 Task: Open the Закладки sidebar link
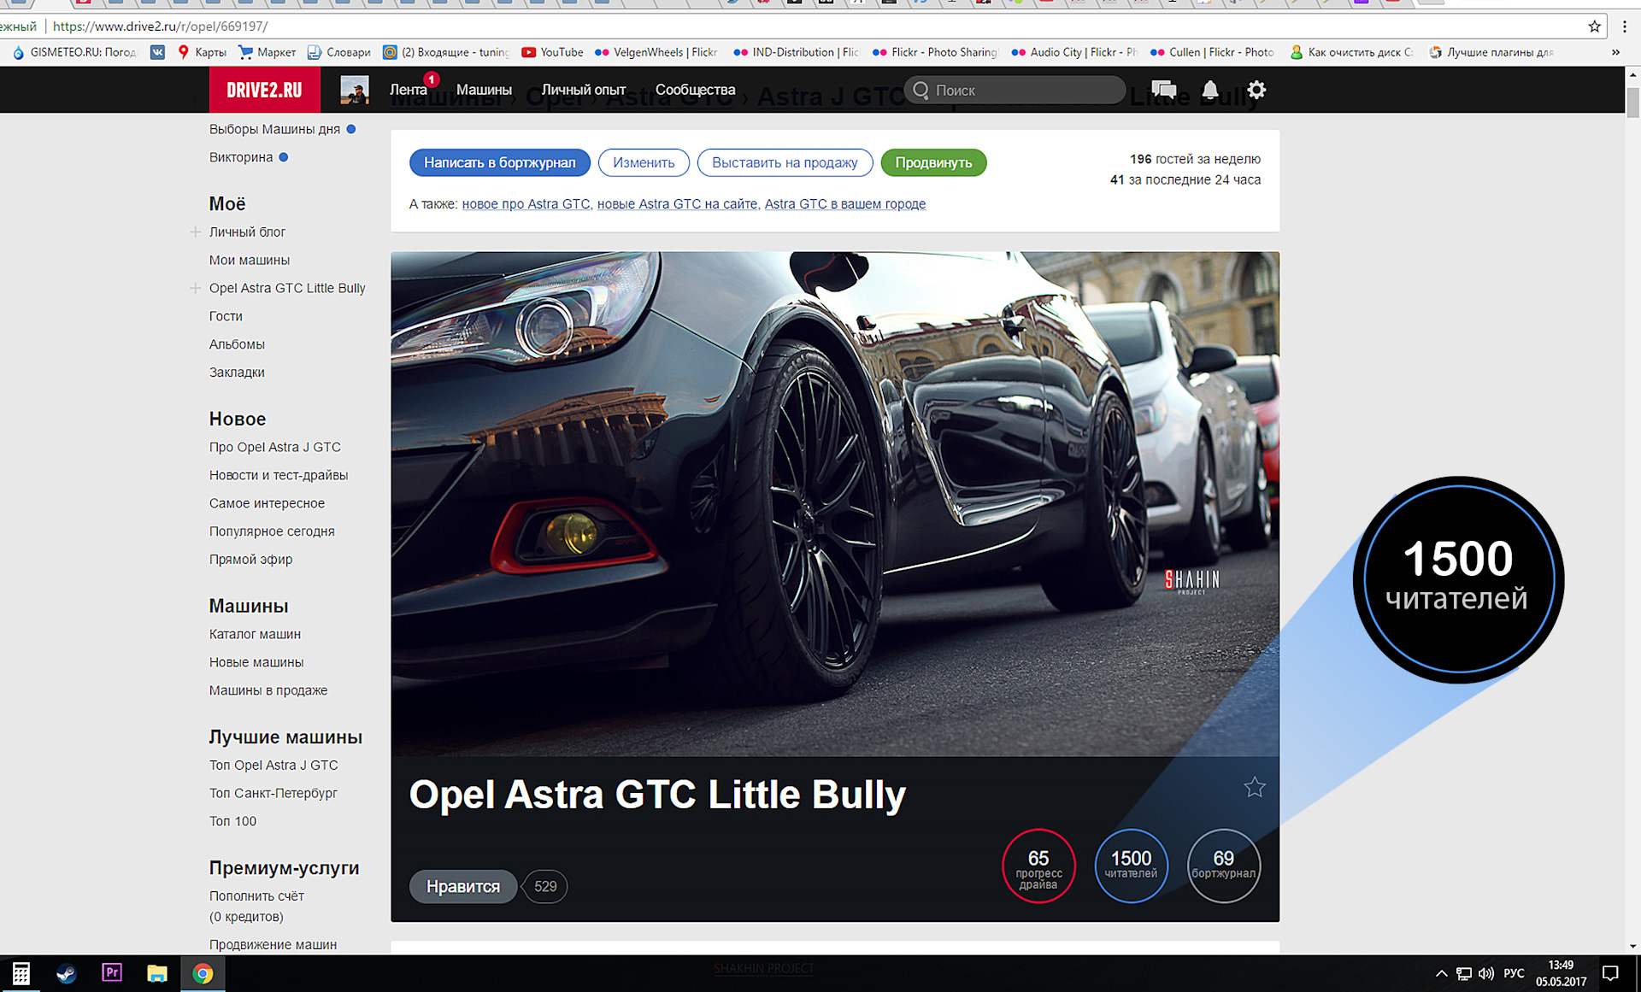pos(237,373)
